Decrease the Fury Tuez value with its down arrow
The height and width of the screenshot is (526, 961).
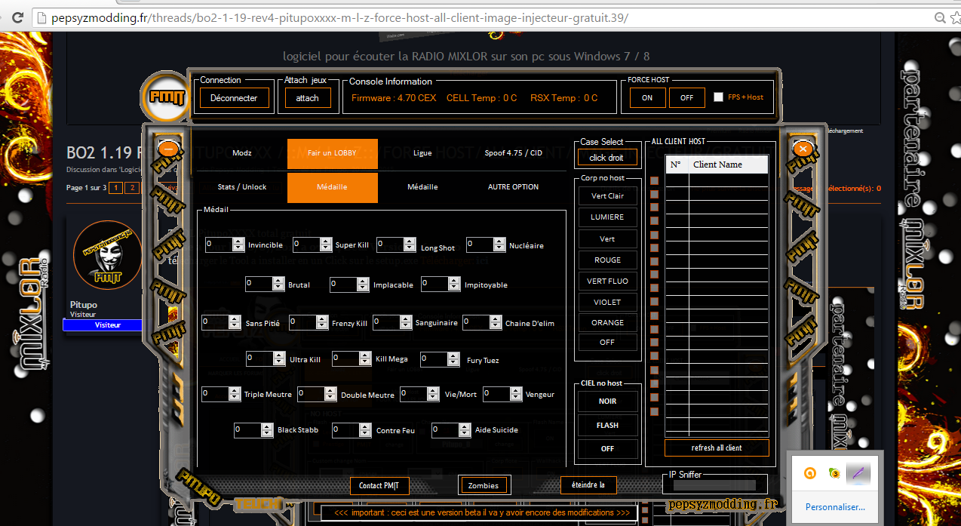point(454,363)
